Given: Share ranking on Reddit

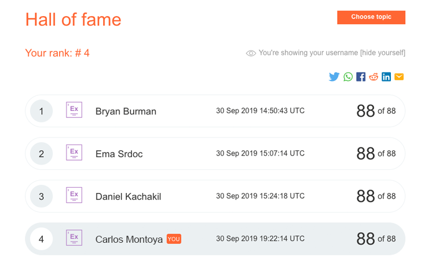Looking at the screenshot, I should (374, 77).
